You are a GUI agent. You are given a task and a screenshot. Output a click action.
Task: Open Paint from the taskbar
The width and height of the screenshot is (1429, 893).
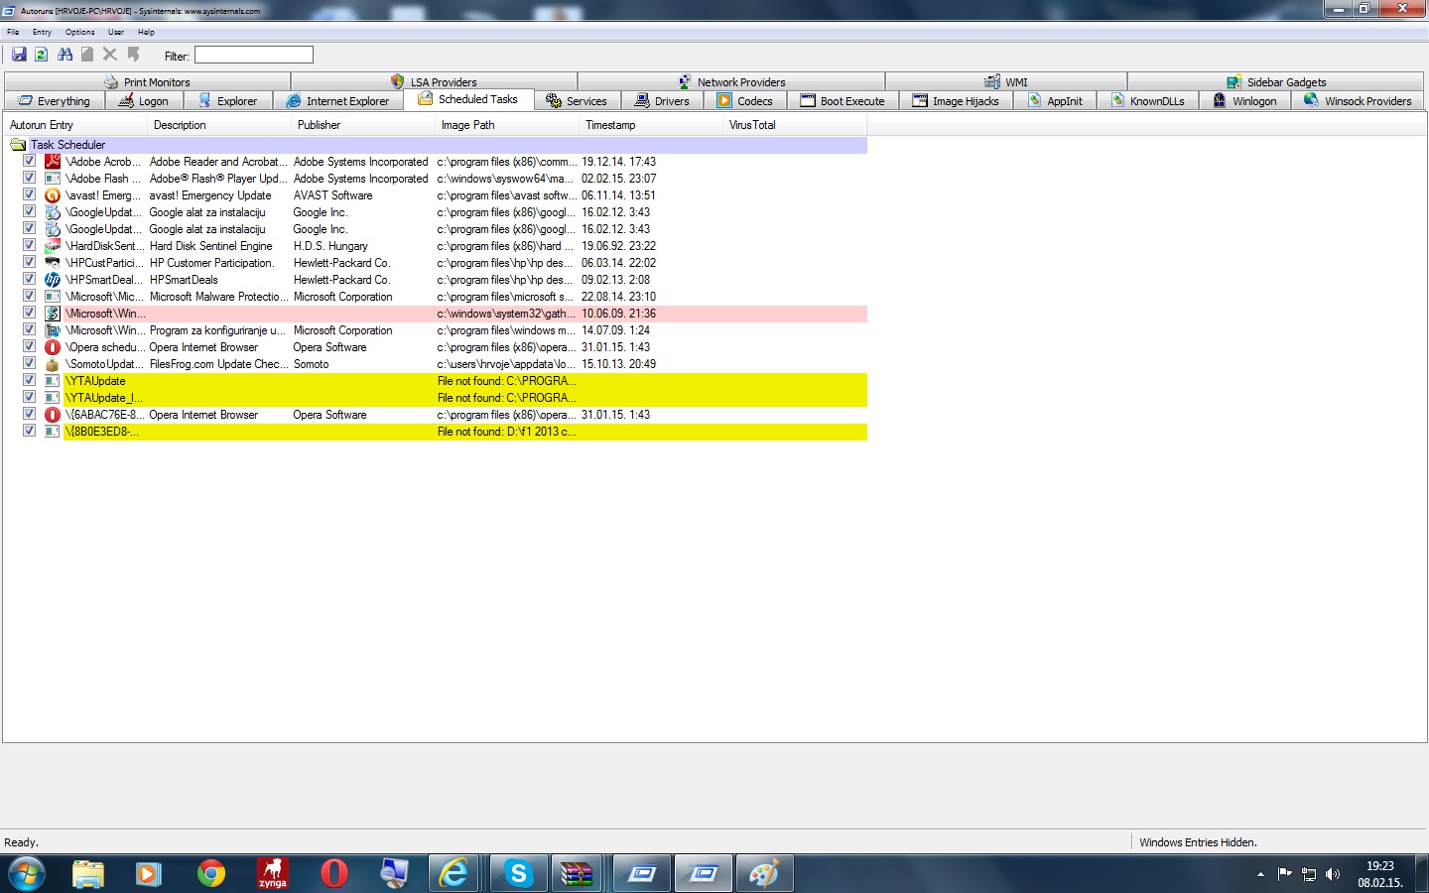tap(764, 874)
